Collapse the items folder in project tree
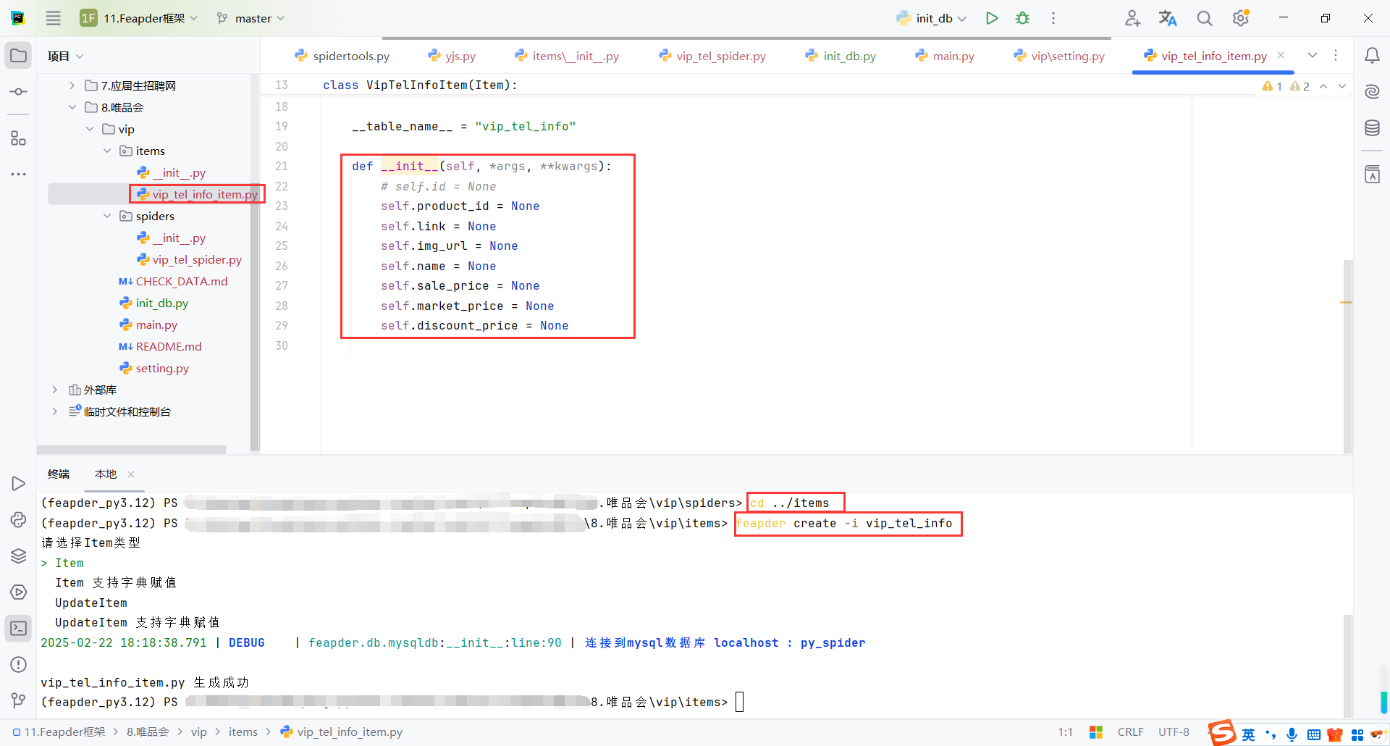The height and width of the screenshot is (746, 1390). click(x=107, y=151)
